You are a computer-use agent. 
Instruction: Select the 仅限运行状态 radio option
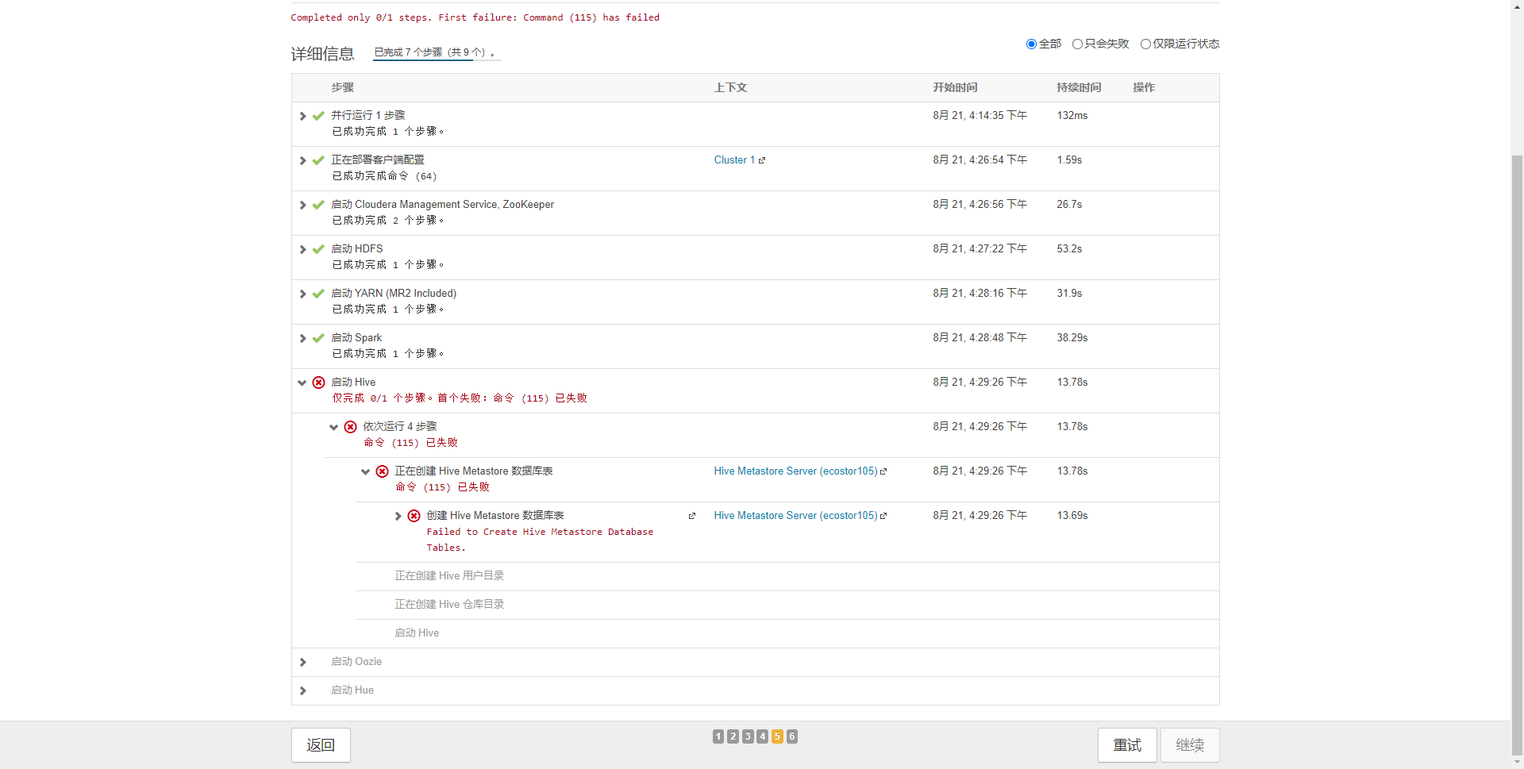pyautogui.click(x=1145, y=44)
